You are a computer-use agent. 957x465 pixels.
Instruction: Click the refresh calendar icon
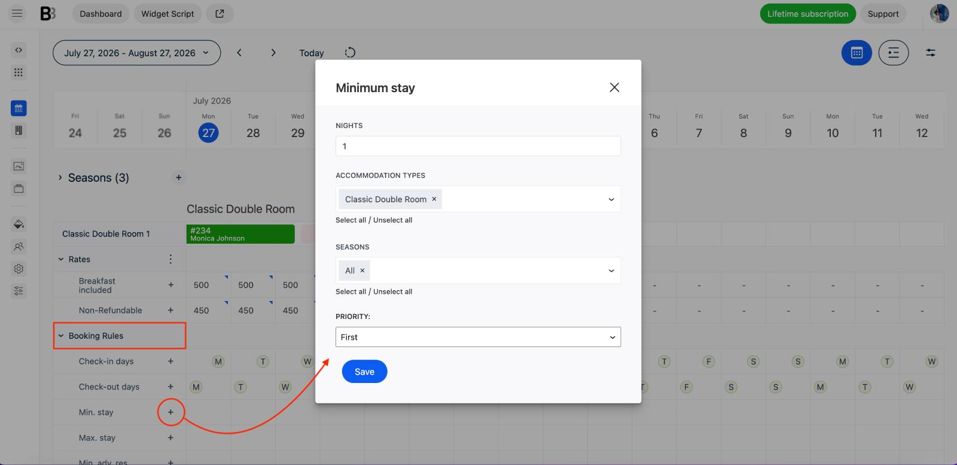[350, 53]
